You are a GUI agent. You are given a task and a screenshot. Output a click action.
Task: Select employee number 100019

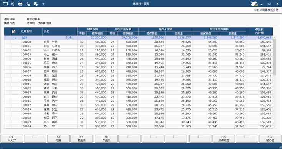(26, 109)
